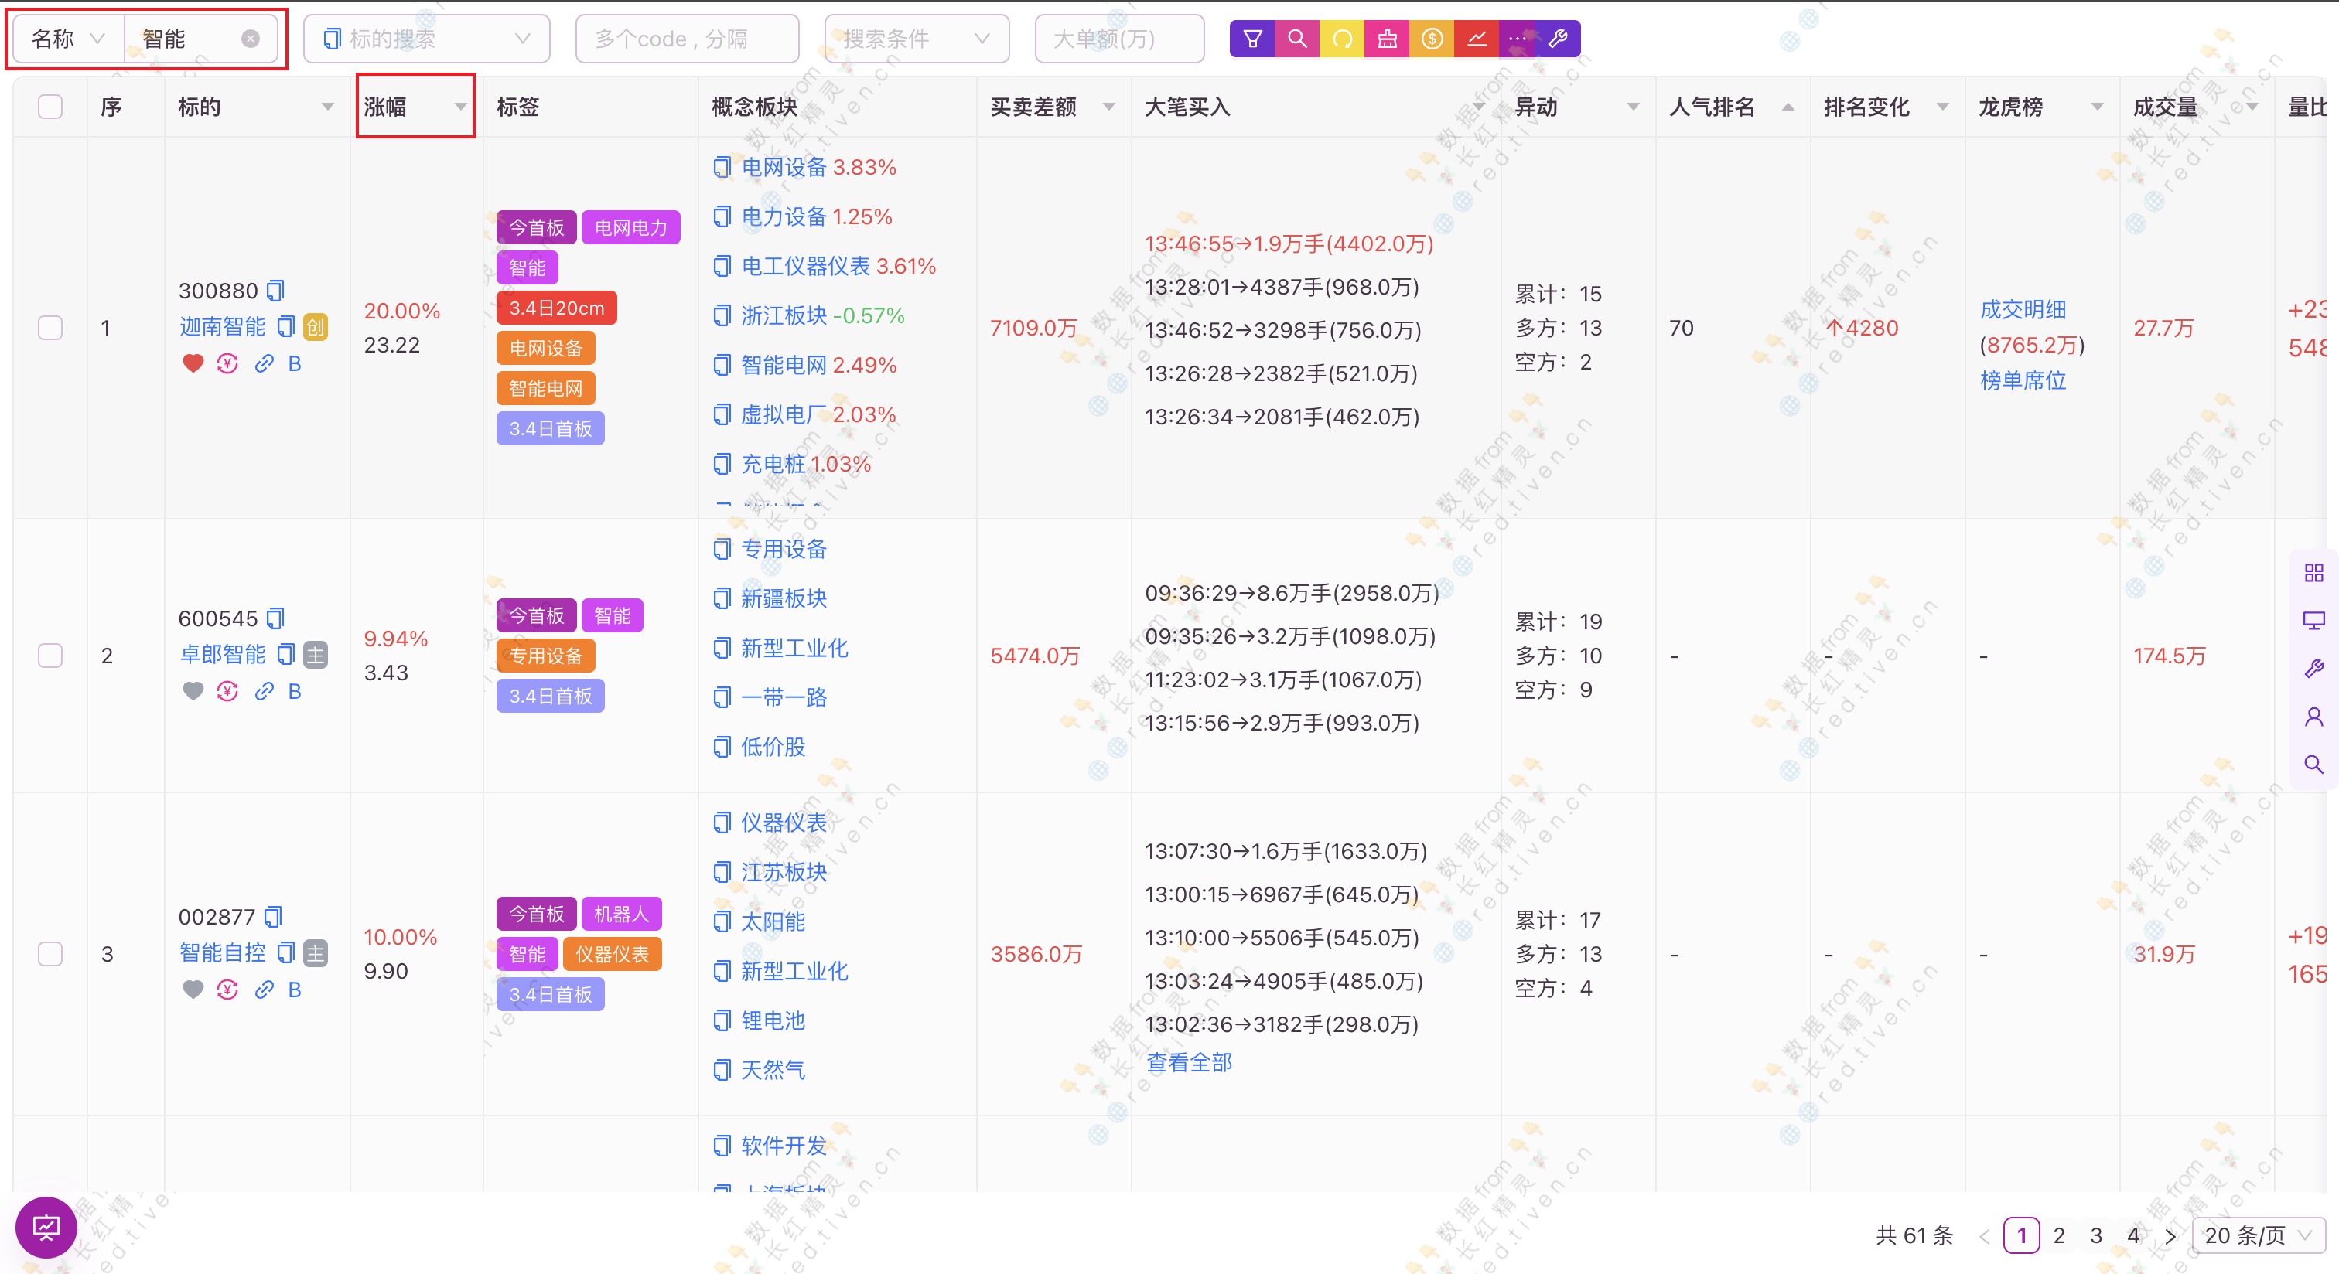Open the purple presentation button at bottom-left
This screenshot has width=2339, height=1274.
tap(46, 1228)
